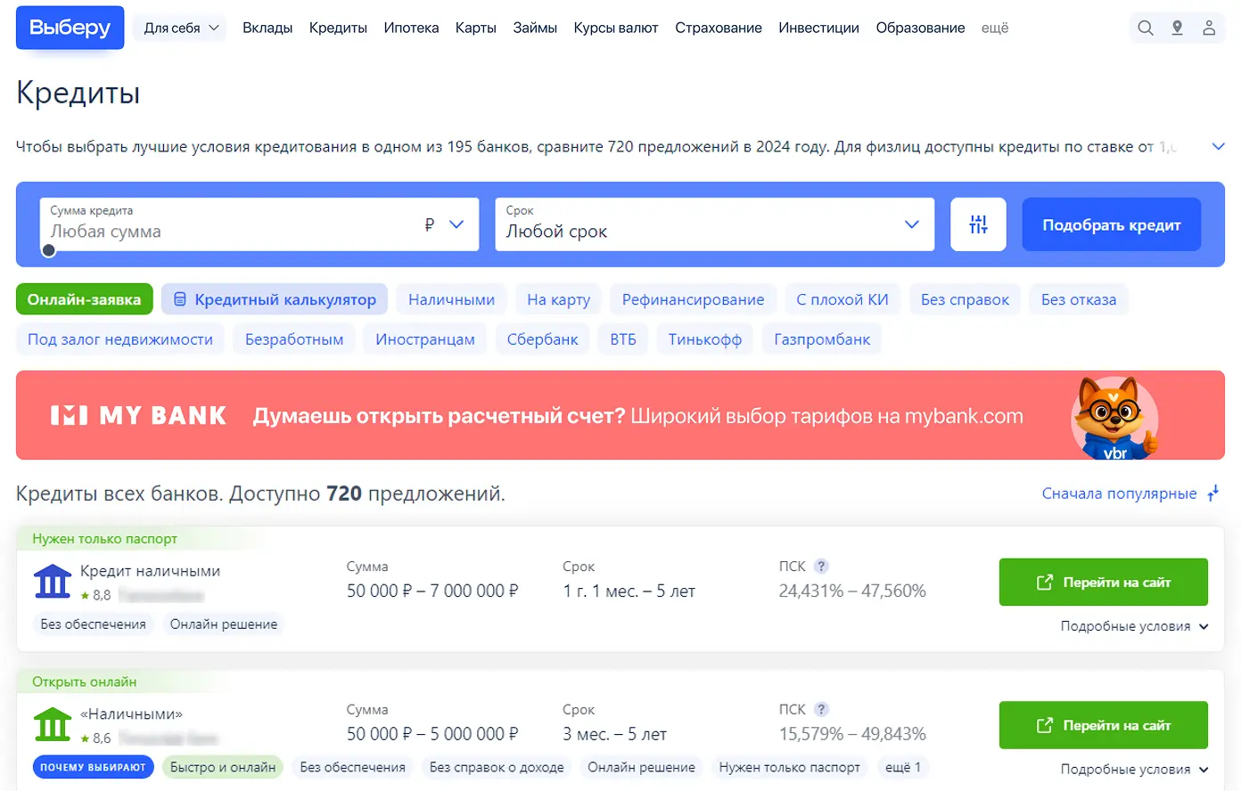The width and height of the screenshot is (1241, 791).
Task: Click the fox mascot in My Bank banner
Action: coord(1113,417)
